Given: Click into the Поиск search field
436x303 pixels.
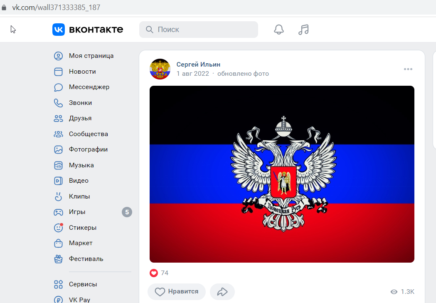Looking at the screenshot, I should click(x=199, y=30).
